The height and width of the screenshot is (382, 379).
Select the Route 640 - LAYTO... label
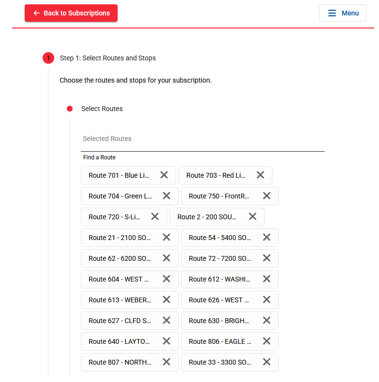point(119,341)
